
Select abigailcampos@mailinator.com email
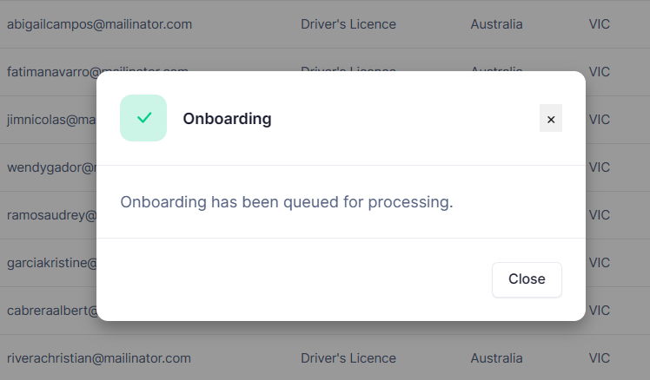point(99,24)
